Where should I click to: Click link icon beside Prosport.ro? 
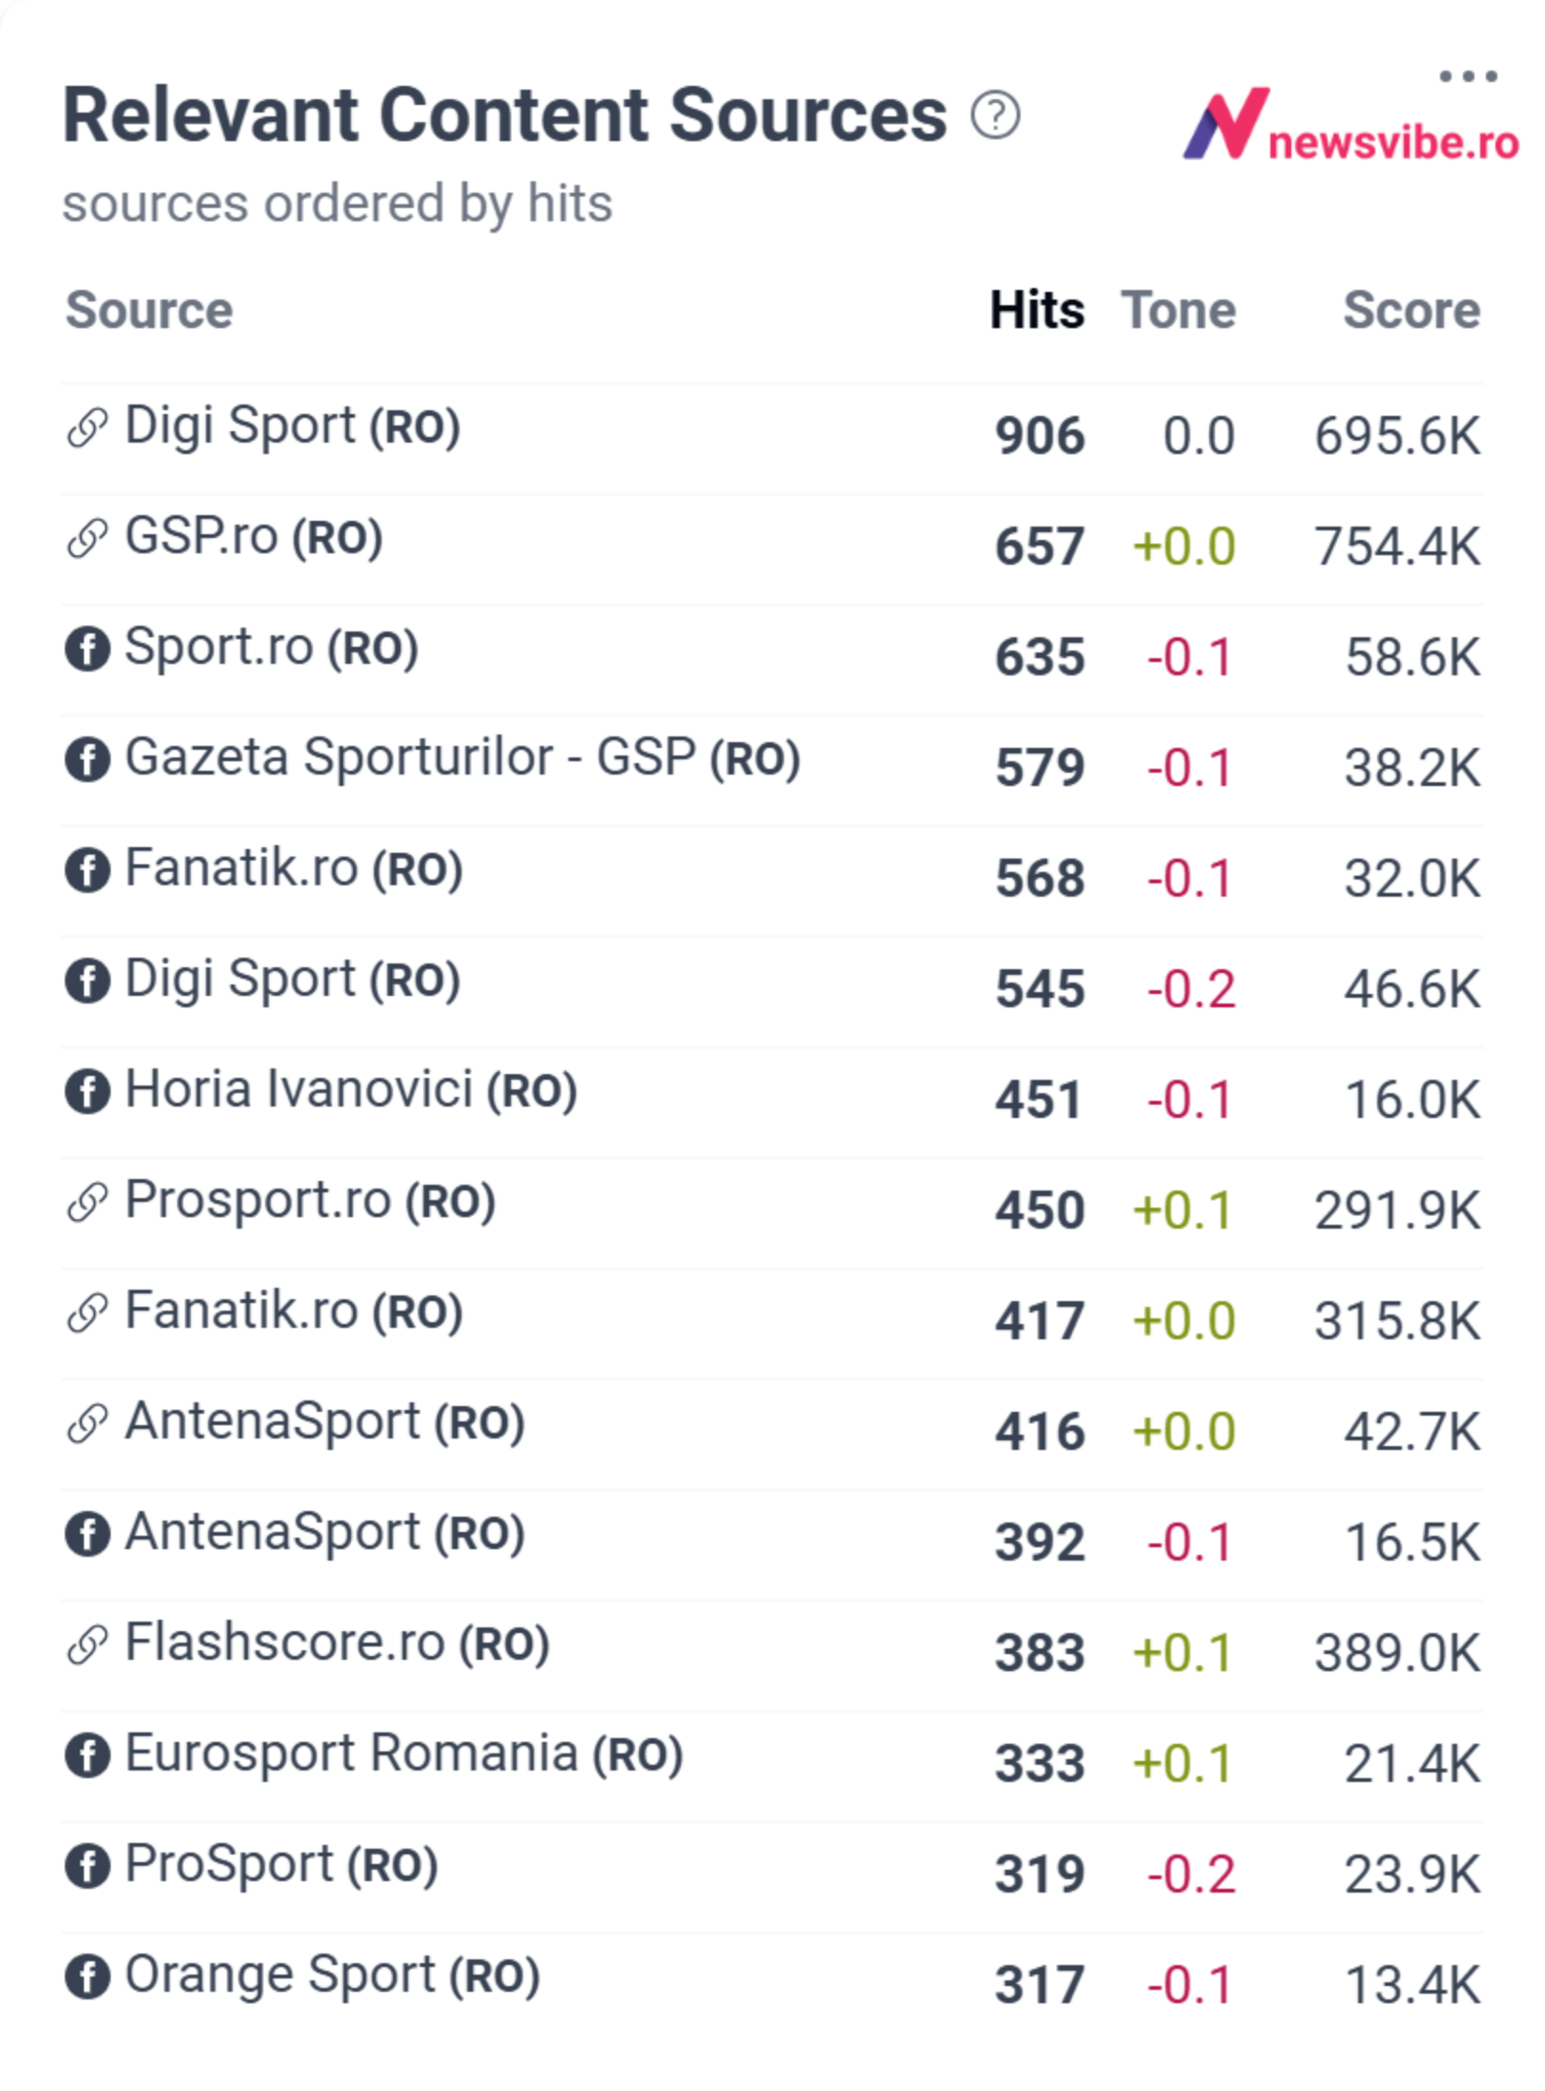(87, 1202)
